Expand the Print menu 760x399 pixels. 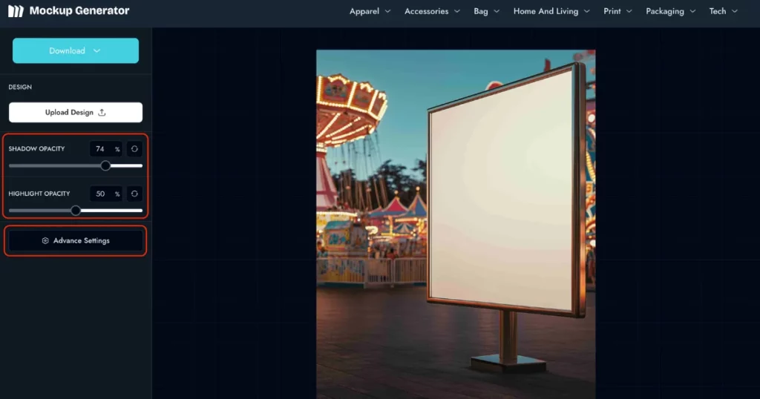(617, 11)
